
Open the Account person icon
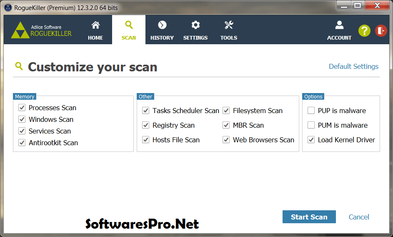click(x=339, y=25)
